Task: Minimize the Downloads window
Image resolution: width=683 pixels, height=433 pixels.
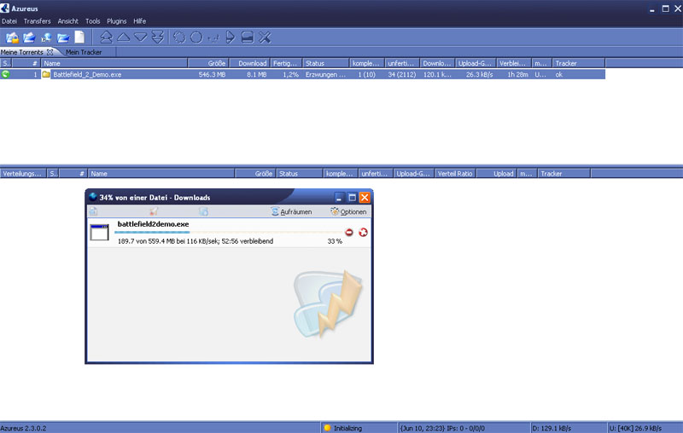Action: (339, 198)
